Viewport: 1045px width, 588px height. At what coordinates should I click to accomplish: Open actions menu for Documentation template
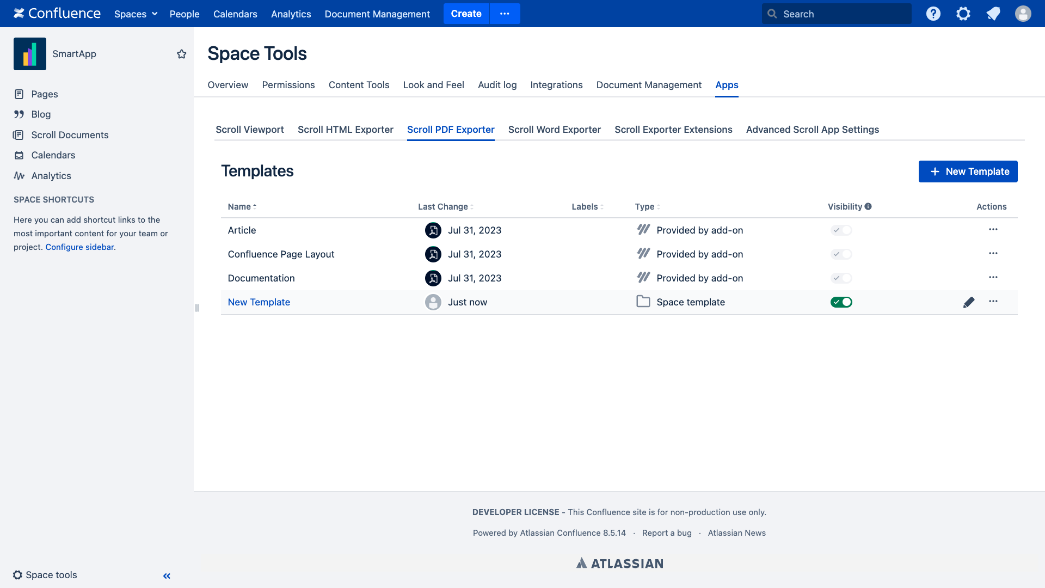993,278
